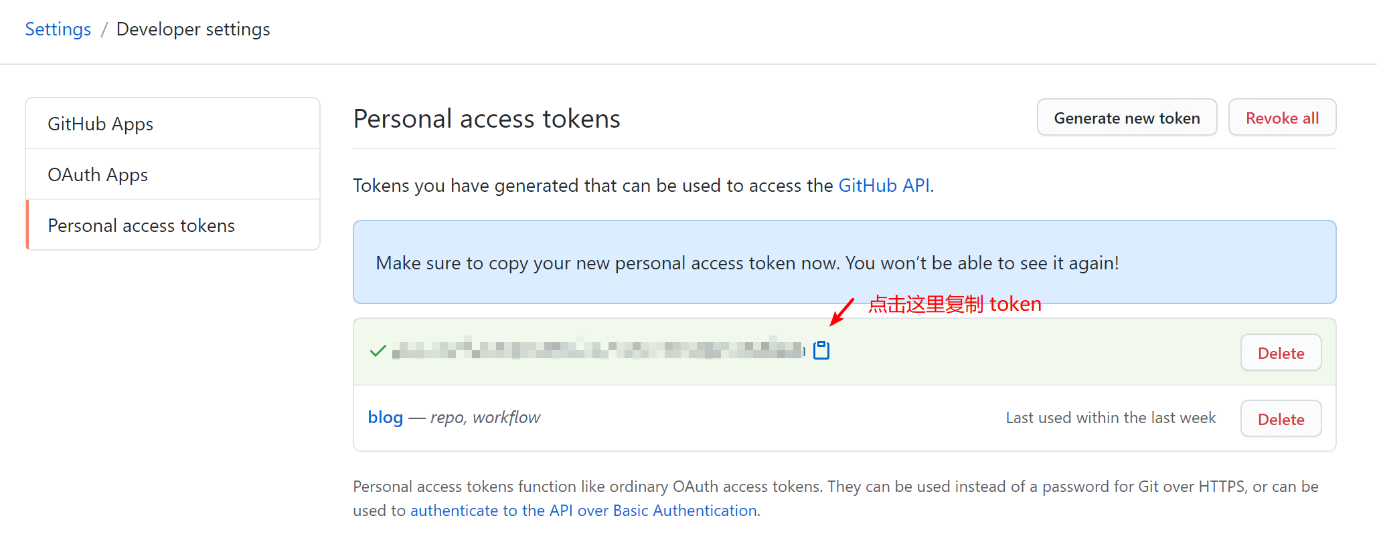Open the Basic Authentication documentation link
The height and width of the screenshot is (536, 1377).
[x=584, y=510]
